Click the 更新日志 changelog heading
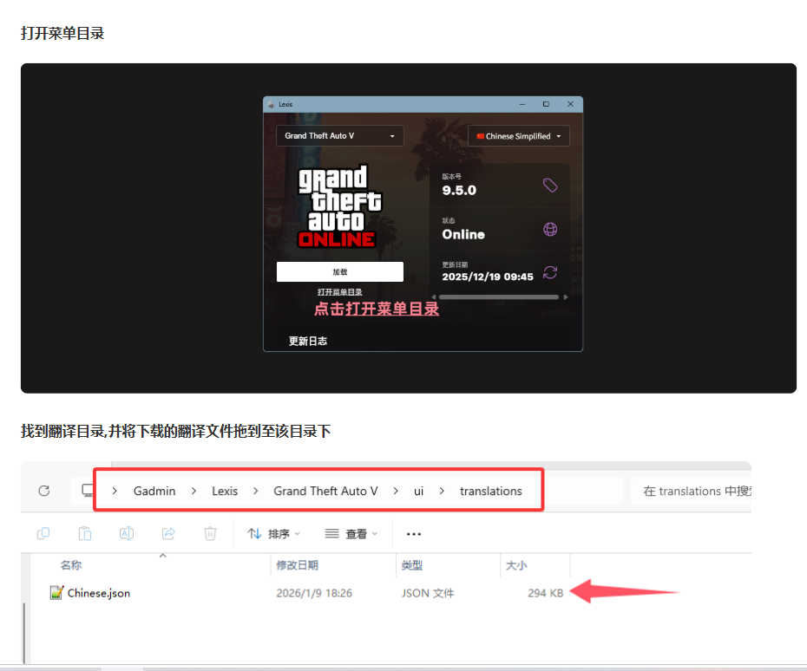Viewport: 807px width, 671px height. 308,341
